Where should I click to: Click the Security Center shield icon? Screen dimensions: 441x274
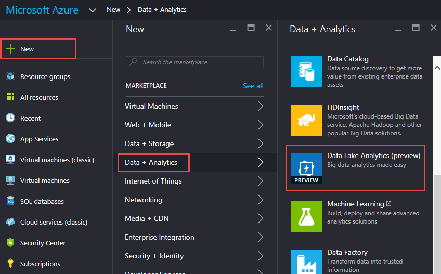(x=10, y=243)
